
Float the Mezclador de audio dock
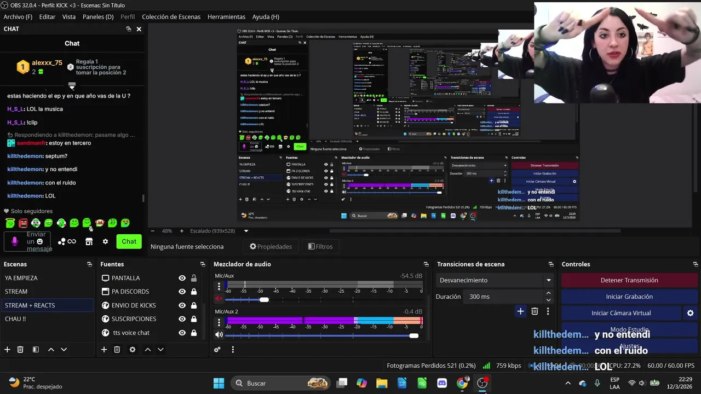coord(426,264)
